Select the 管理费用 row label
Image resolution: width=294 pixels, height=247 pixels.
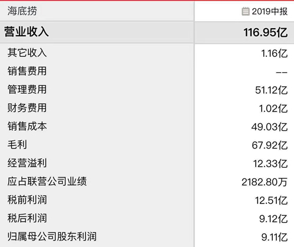27,89
